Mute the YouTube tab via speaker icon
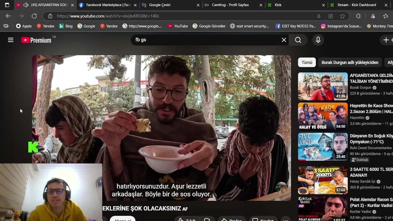Viewport: 393px width, 221px height. [26, 5]
